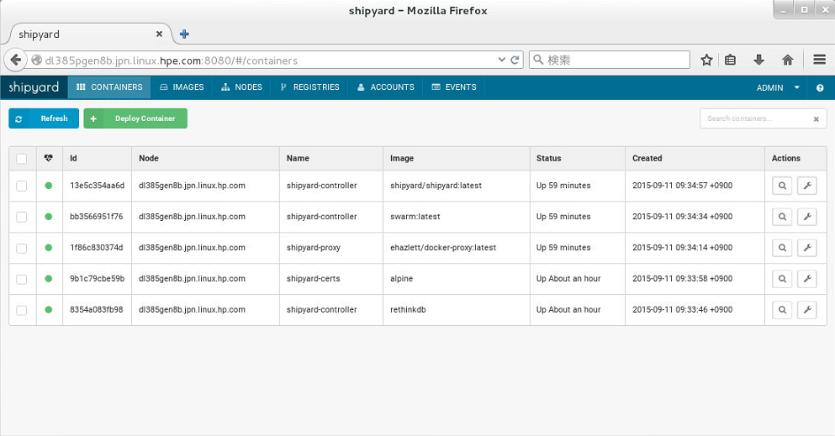The image size is (835, 436).
Task: Toggle the select-all checkbox in table header
Action: pos(21,159)
